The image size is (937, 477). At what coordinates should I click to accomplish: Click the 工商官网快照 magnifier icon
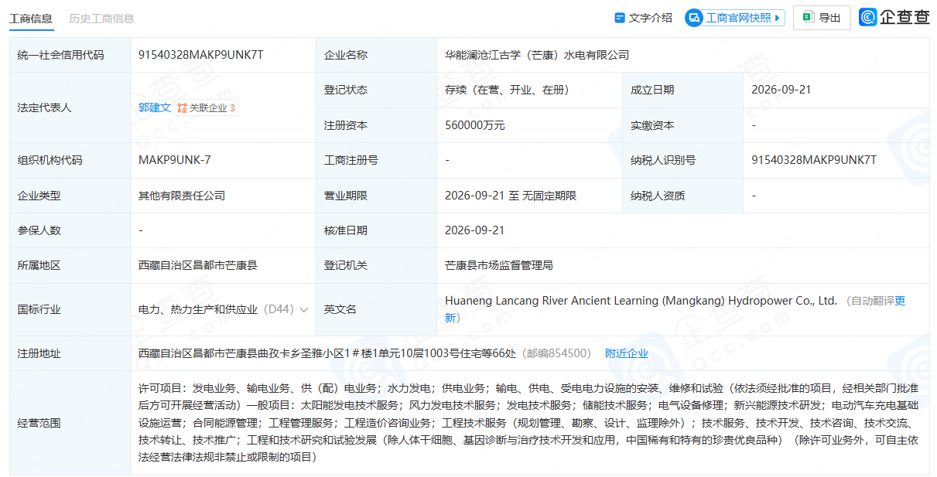tap(695, 18)
